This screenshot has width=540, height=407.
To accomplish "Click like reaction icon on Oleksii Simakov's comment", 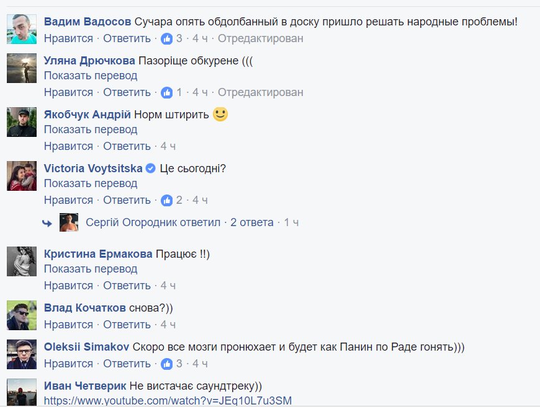I will point(166,363).
